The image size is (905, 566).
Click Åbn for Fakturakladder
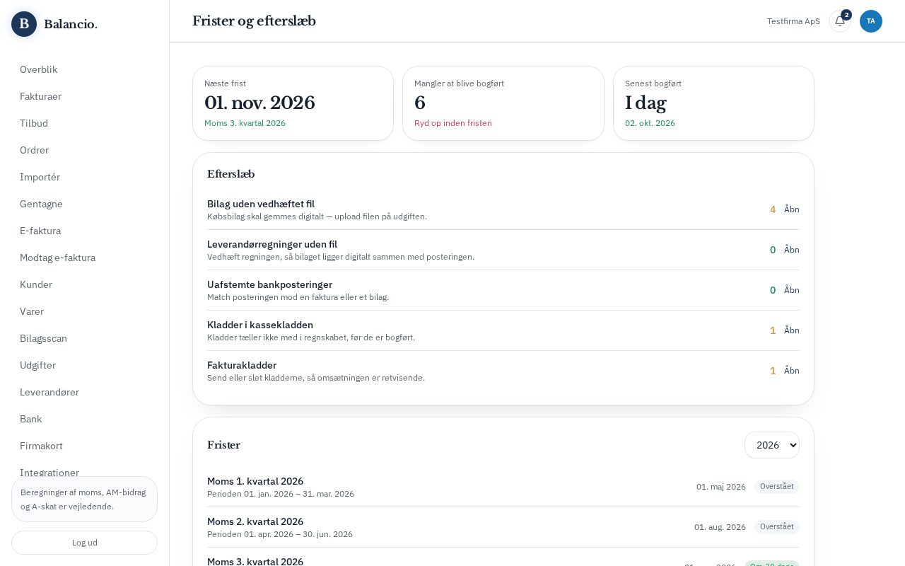click(792, 371)
